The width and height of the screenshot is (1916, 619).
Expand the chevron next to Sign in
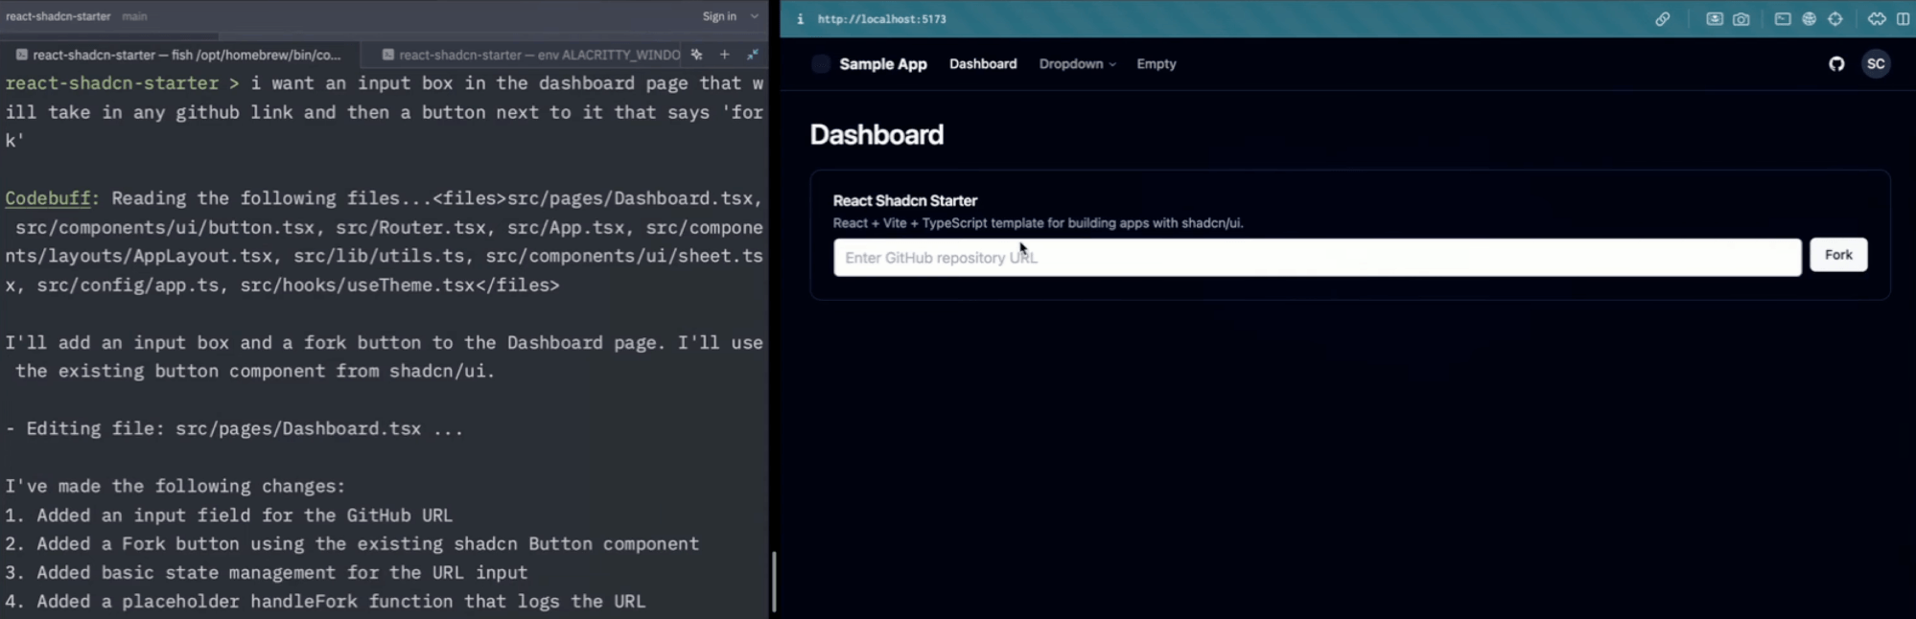755,16
